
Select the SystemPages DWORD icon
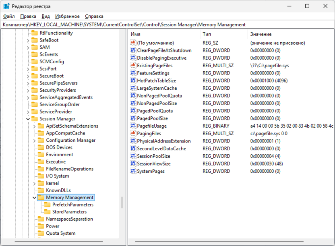click(133, 171)
